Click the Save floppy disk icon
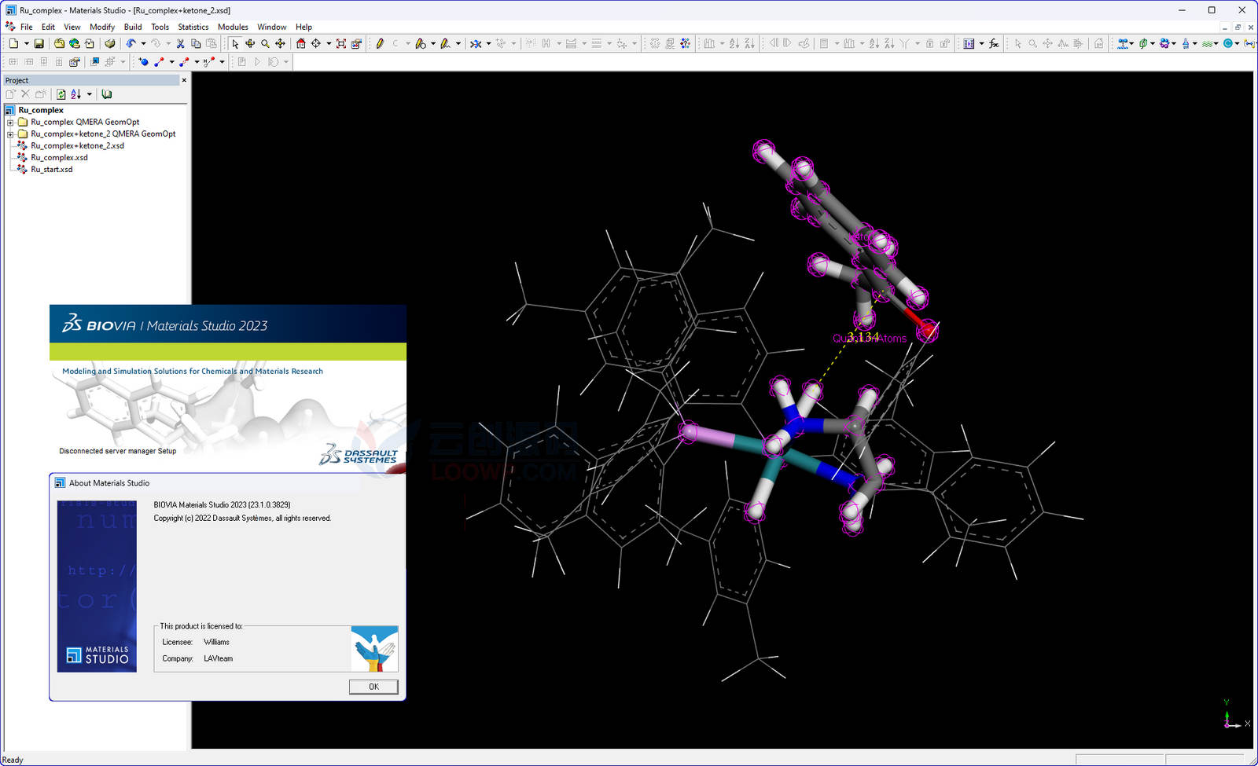 [x=39, y=44]
